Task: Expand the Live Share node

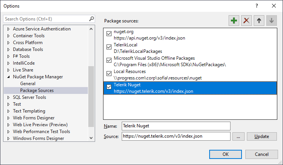Action: 8,70
